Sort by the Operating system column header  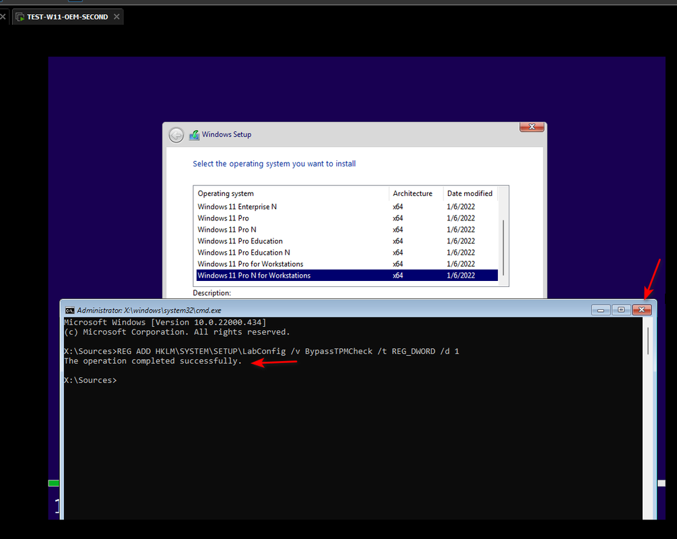coord(292,193)
